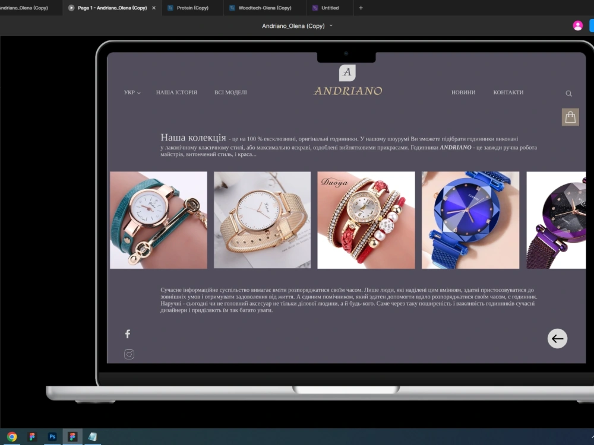Open the notepad-like app on taskbar
The image size is (594, 445).
click(x=93, y=437)
